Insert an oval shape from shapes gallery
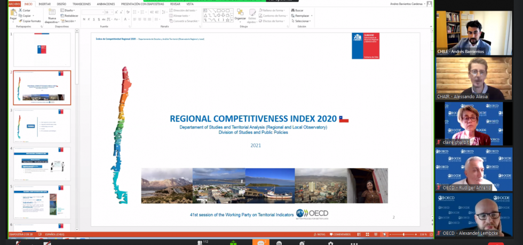Viewport: 523px width, 245px height. pyautogui.click(x=223, y=11)
